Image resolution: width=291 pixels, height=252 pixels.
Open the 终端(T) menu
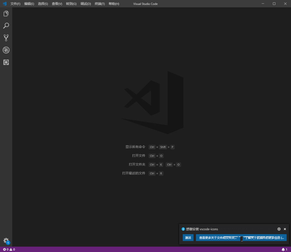point(99,4)
